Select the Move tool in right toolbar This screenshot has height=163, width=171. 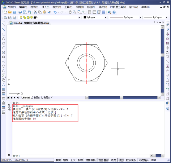click(167, 48)
